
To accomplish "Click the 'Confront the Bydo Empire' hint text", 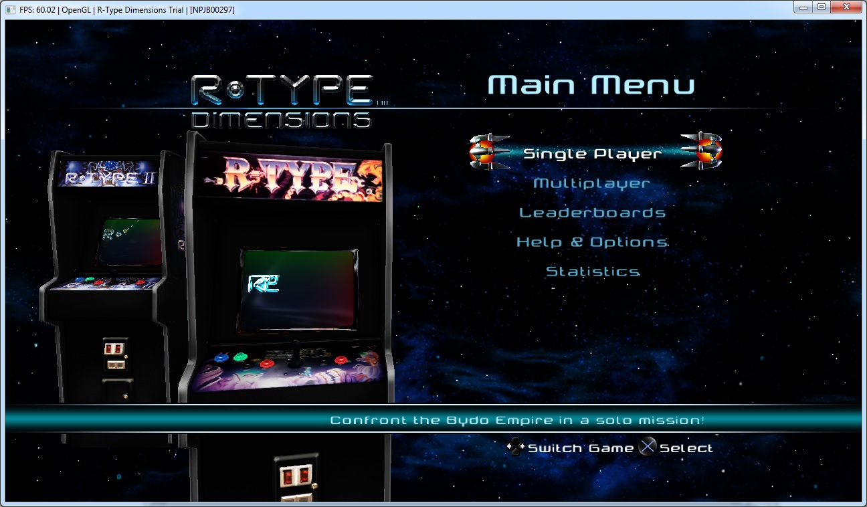I will click(517, 421).
